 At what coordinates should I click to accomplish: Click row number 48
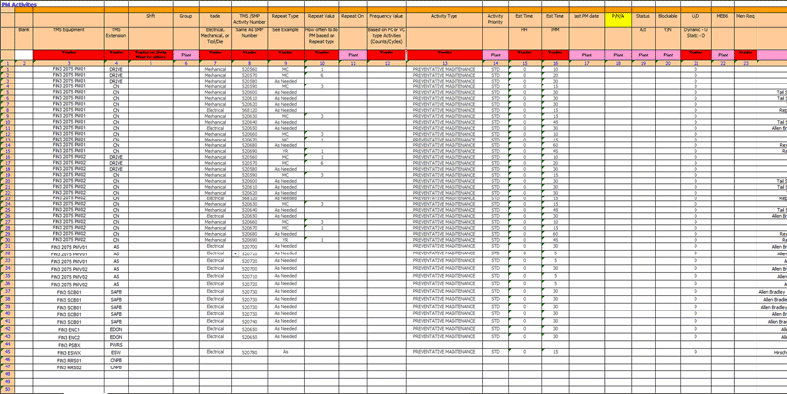[8, 374]
